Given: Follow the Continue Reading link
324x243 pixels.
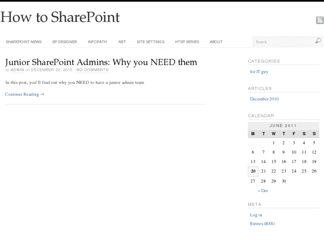Looking at the screenshot, I should click(x=25, y=94).
